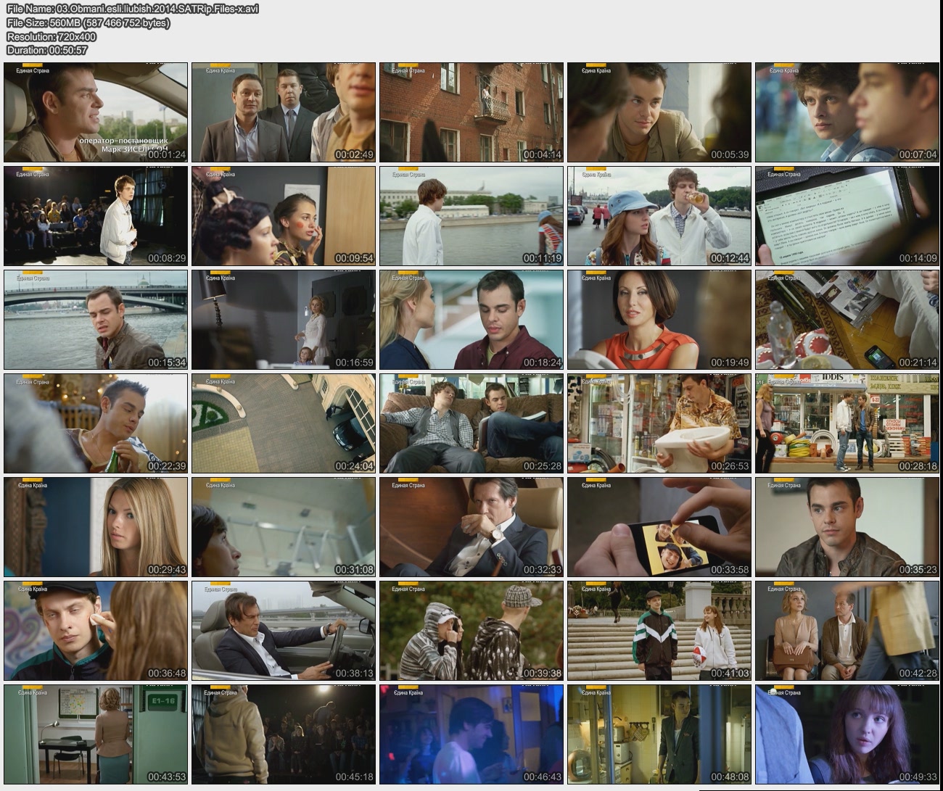Screen dimensions: 943x791
Task: Select the man drinking juice frame at 00:12:44
Action: [659, 216]
